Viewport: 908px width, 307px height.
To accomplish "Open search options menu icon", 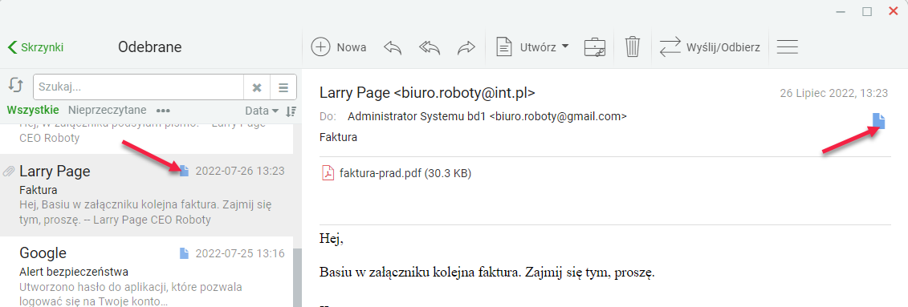I will [x=283, y=87].
